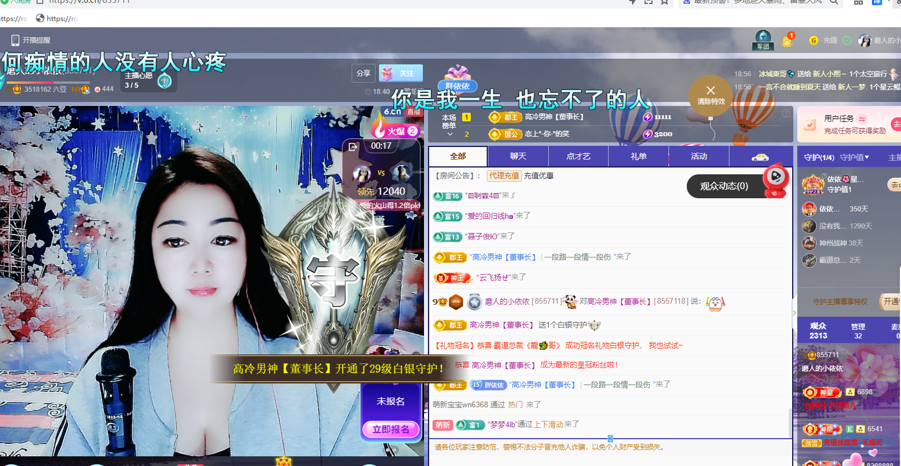Click the 开播提醒 phone icon
This screenshot has width=901, height=466.
click(x=15, y=40)
